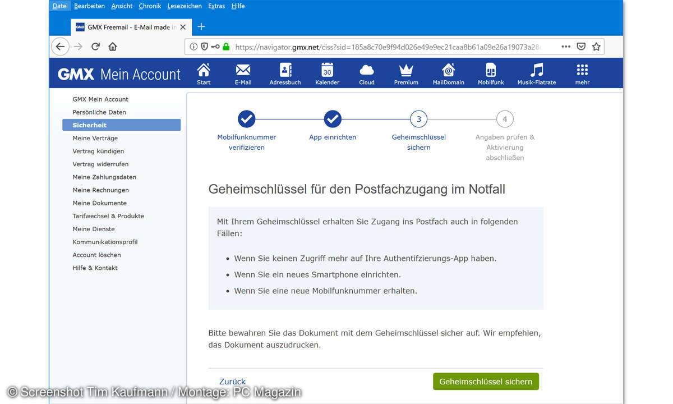Click the Geheimschlüssel sichern green button
Viewport: 673px width, 404px height.
point(486,382)
